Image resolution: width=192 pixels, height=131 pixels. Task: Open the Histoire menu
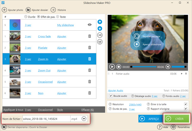(x=58, y=10)
